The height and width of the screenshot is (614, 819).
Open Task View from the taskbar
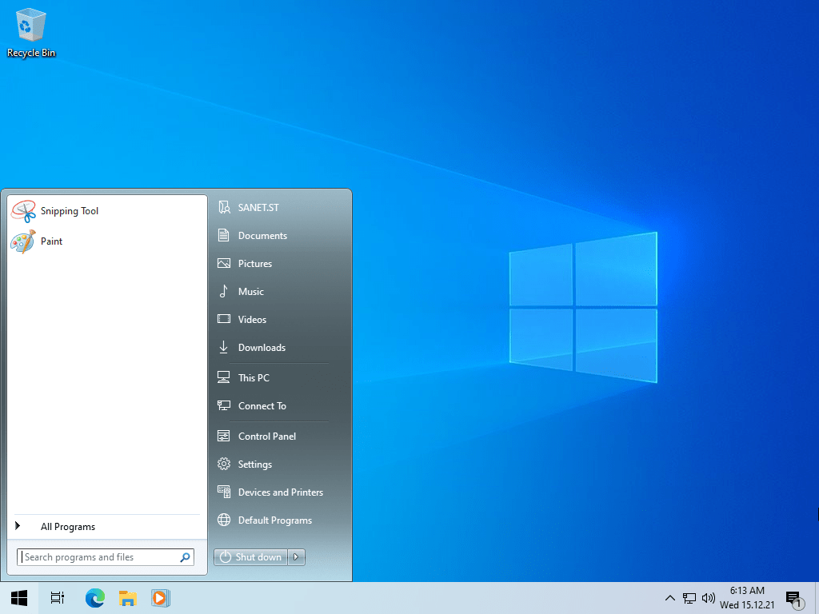(58, 598)
